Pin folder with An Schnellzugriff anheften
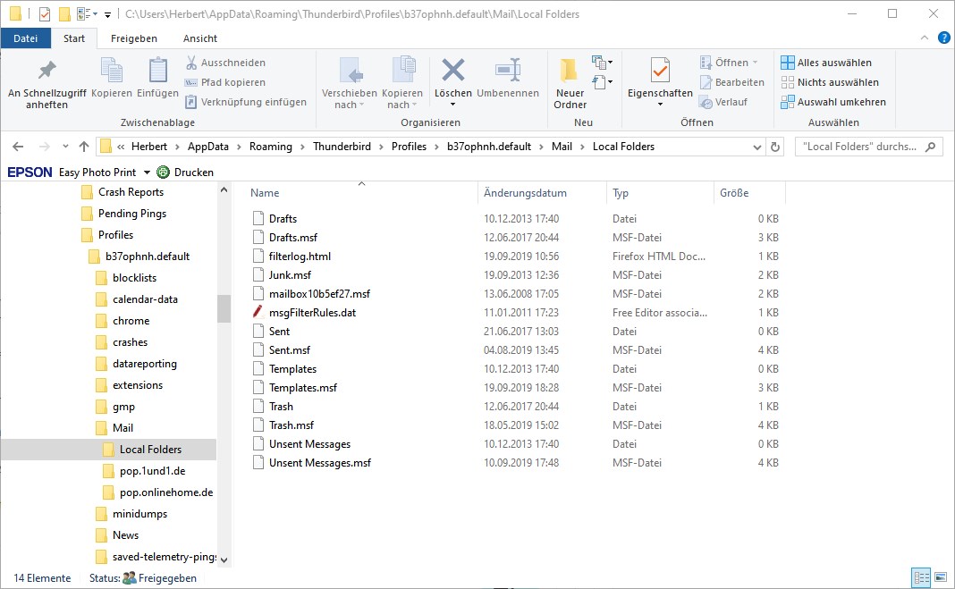The image size is (955, 589). coord(46,72)
